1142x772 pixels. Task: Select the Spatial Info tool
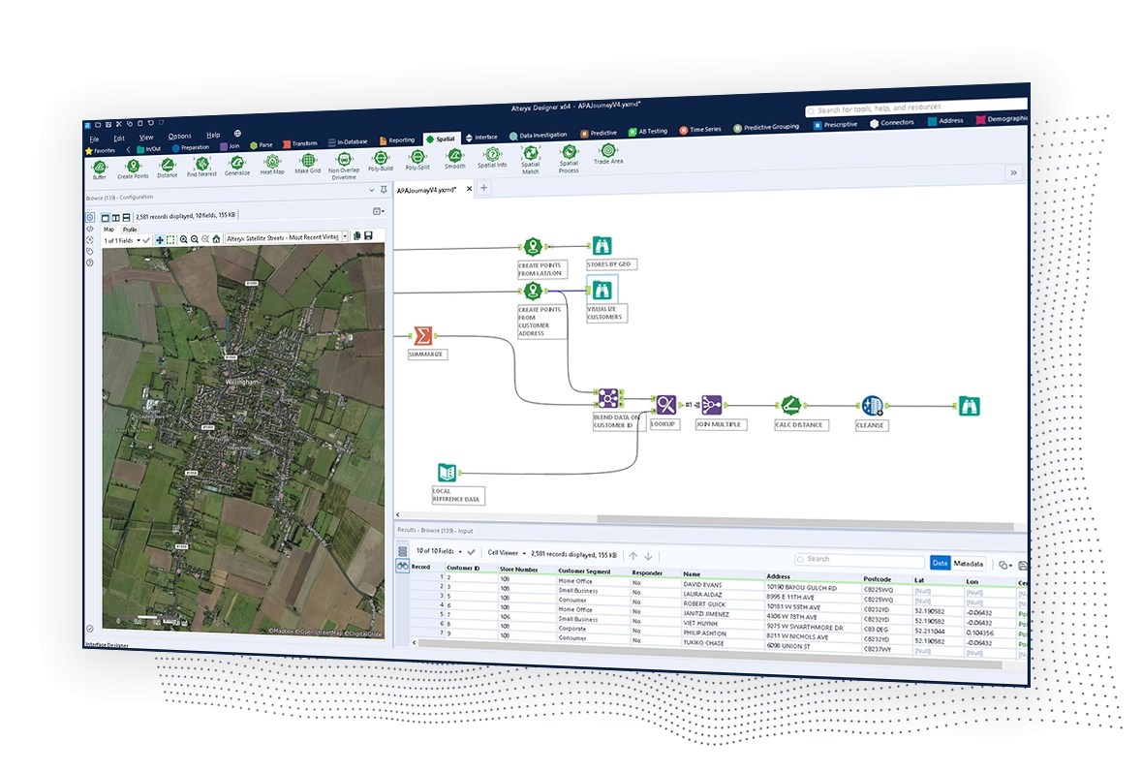[x=492, y=157]
